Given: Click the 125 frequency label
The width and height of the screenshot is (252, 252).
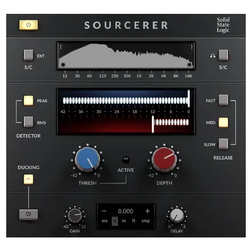Looking at the screenshot, I should 103,76.
